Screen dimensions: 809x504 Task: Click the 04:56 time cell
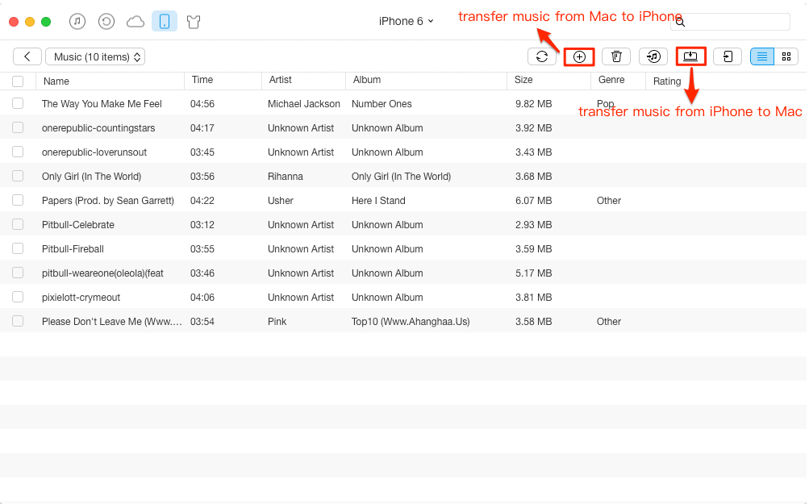(x=202, y=104)
